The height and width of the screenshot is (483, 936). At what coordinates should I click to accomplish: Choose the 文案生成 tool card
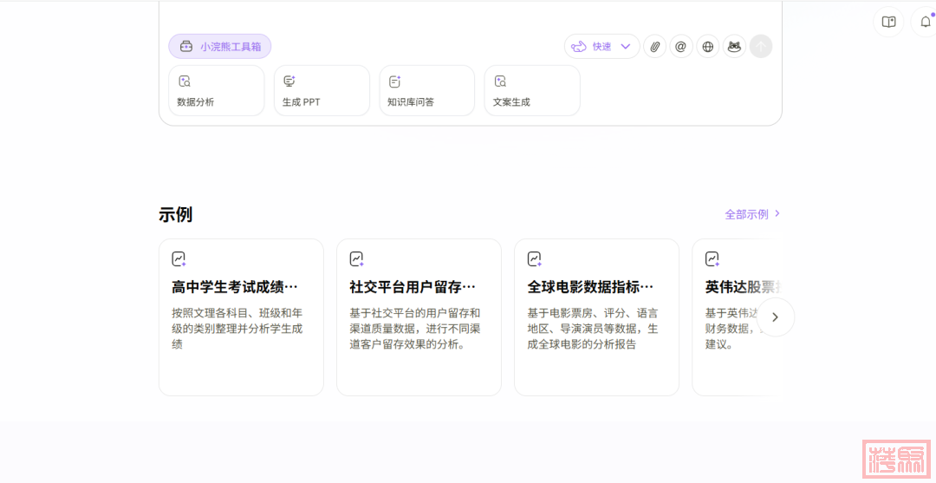532,90
